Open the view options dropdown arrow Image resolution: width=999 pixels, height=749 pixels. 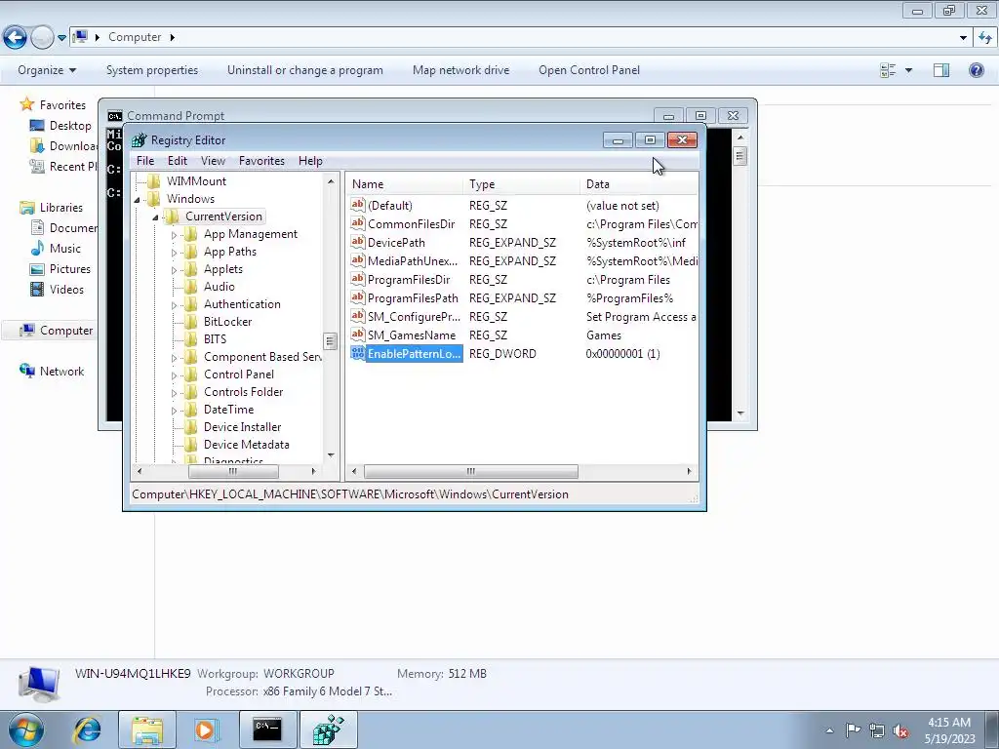click(x=908, y=70)
